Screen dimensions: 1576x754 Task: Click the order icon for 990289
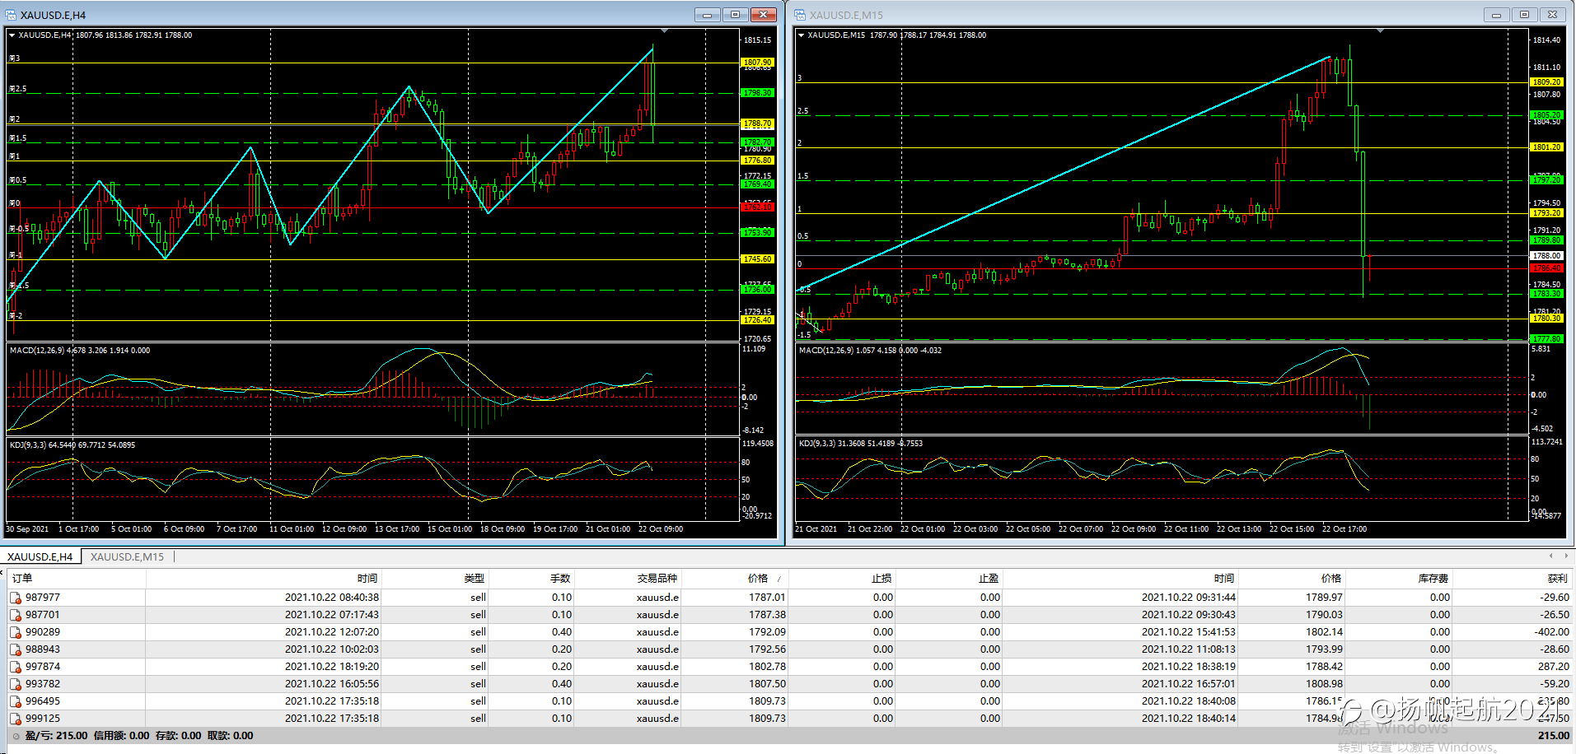pos(16,632)
